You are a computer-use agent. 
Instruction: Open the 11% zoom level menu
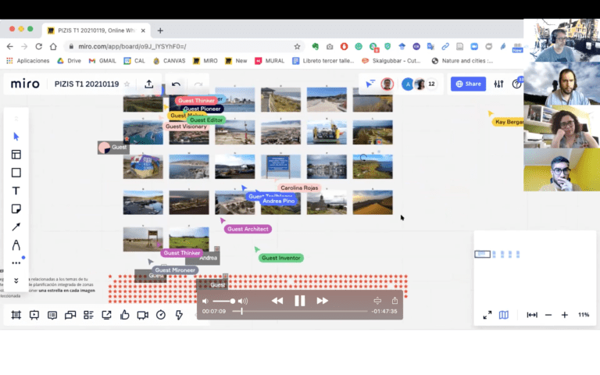pos(584,315)
